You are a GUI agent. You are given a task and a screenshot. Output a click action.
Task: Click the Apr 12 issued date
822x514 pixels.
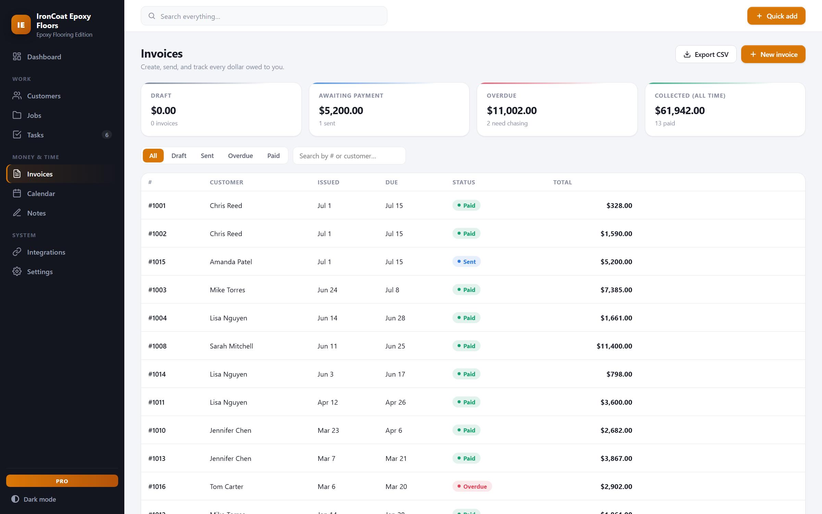[x=327, y=402]
